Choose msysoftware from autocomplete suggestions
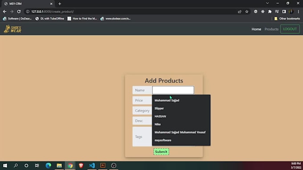This screenshot has width=303, height=170. [x=181, y=140]
